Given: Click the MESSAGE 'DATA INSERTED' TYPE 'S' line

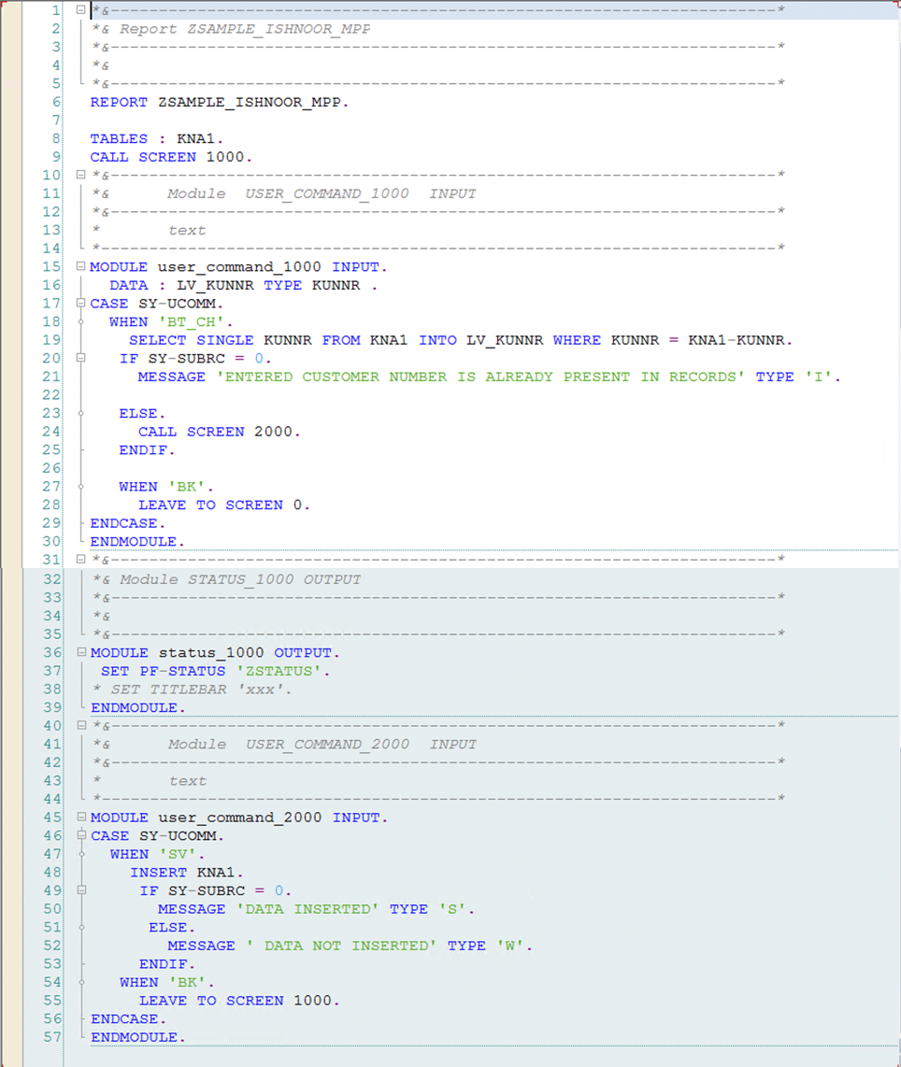Looking at the screenshot, I should [x=317, y=909].
